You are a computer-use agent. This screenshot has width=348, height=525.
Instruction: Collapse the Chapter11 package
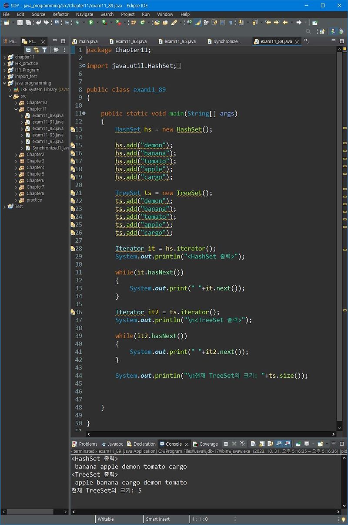pyautogui.click(x=16, y=108)
